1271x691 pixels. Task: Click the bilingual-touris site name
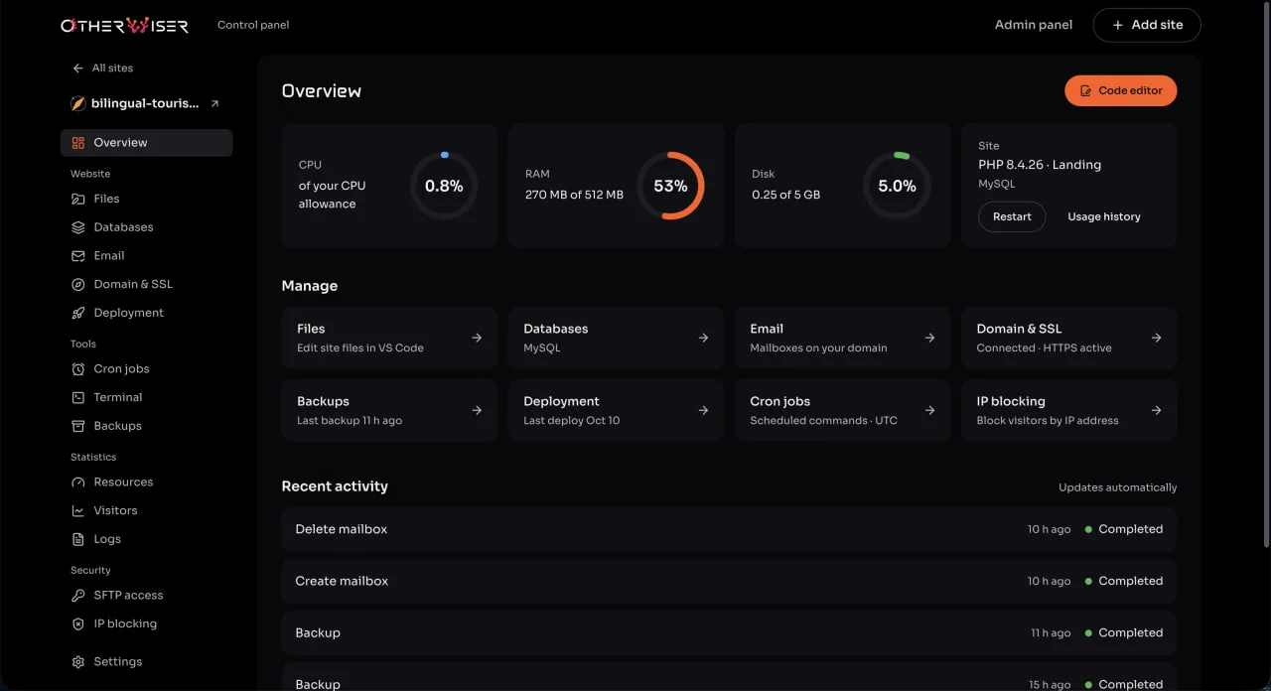pyautogui.click(x=145, y=103)
